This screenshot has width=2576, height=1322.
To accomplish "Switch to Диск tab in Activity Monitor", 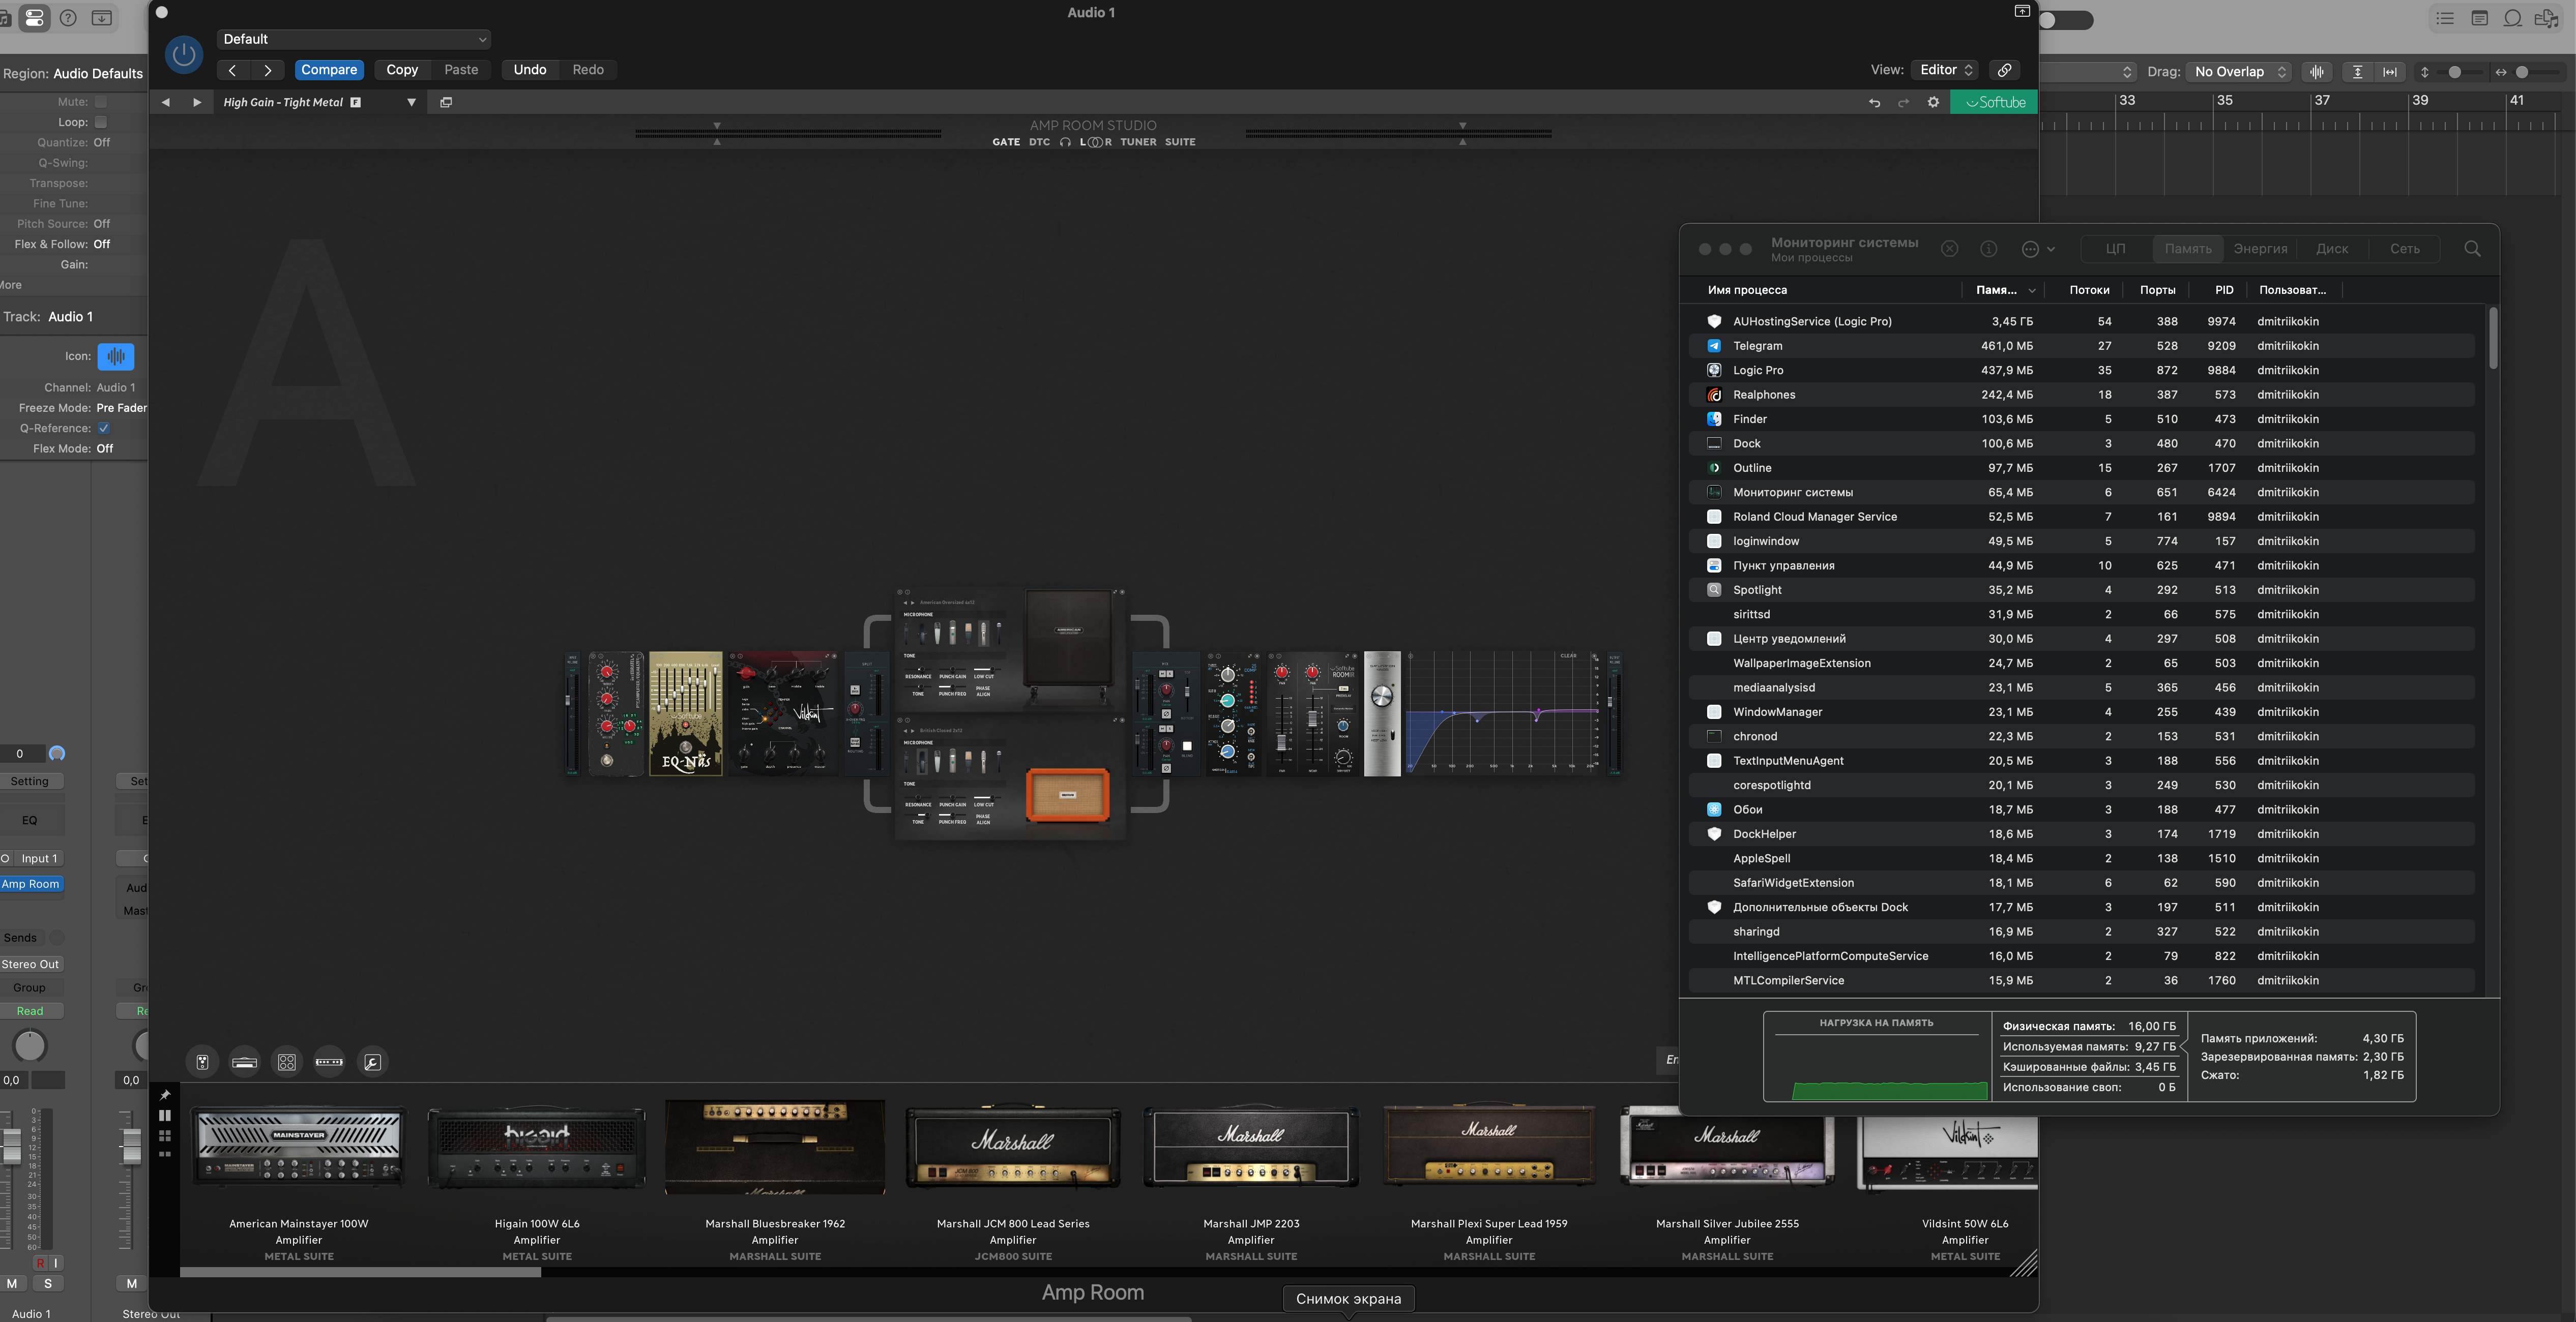I will coord(2332,249).
